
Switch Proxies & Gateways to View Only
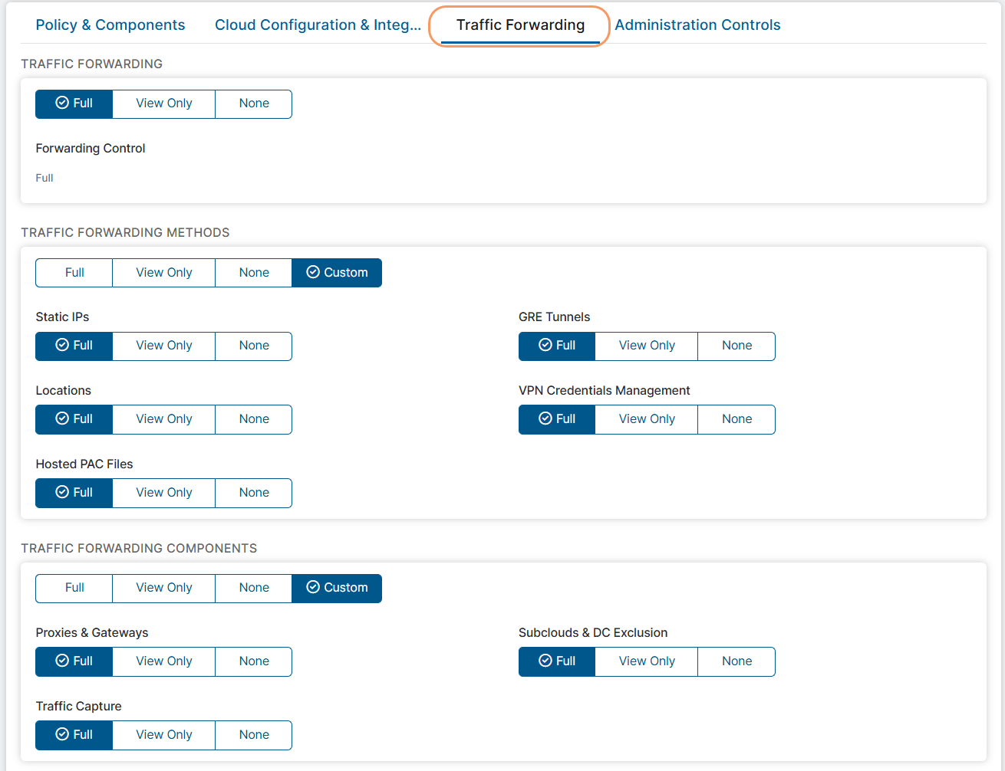point(163,661)
